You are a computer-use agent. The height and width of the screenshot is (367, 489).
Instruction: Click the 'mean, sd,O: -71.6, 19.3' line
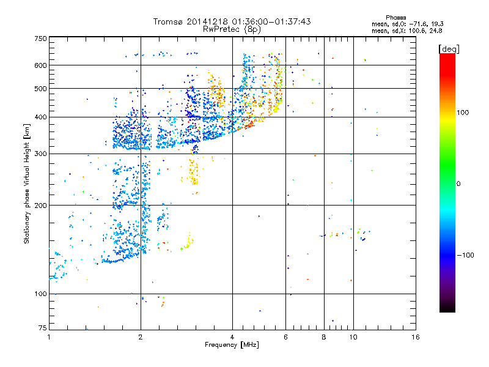tap(407, 24)
